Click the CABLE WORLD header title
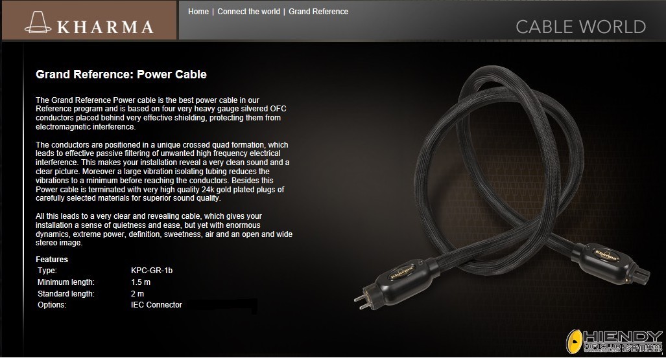 coord(580,27)
